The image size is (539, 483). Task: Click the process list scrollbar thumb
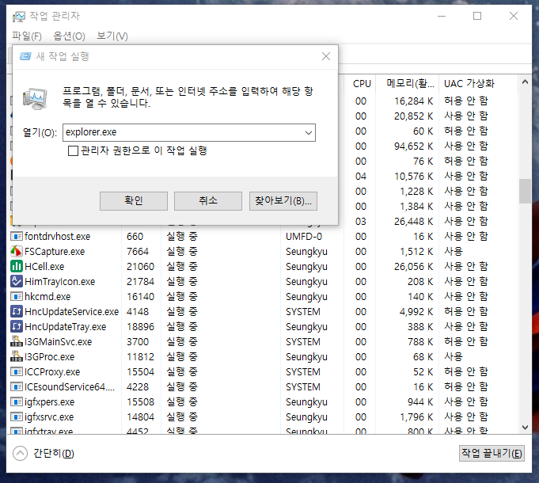pos(525,191)
